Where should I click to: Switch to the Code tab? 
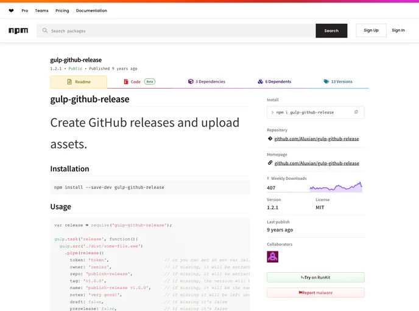pyautogui.click(x=139, y=81)
